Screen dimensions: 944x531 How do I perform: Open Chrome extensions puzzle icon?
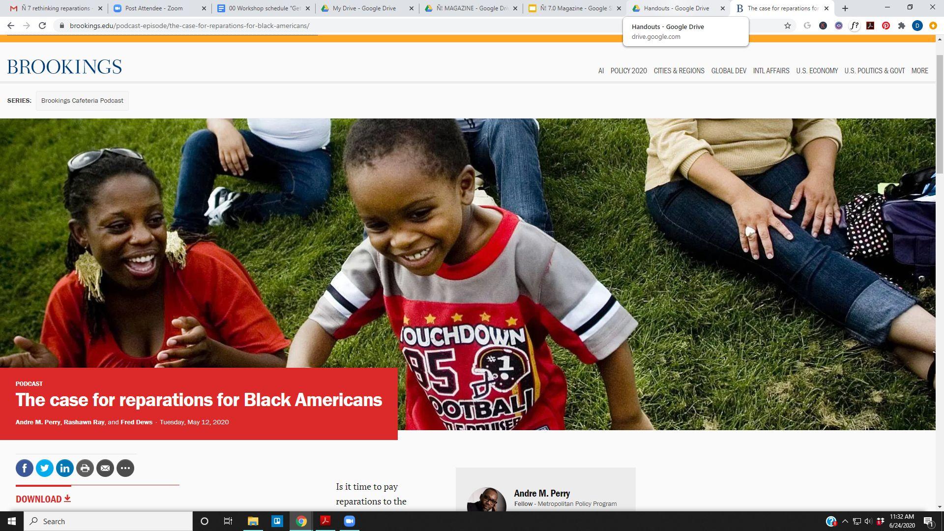click(x=901, y=26)
